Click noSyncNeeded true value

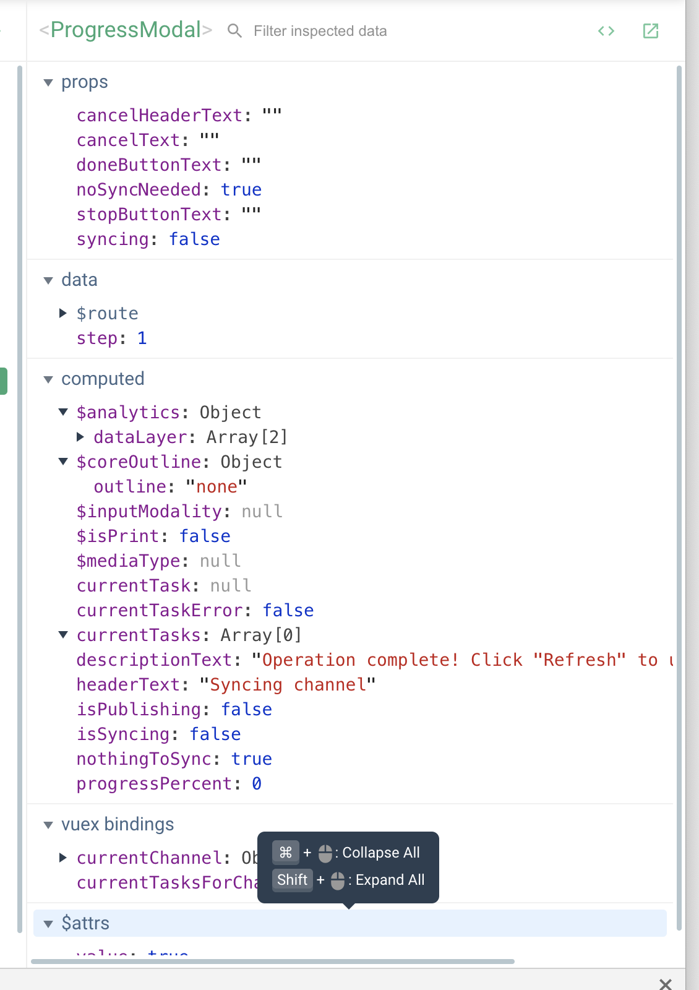pyautogui.click(x=241, y=189)
